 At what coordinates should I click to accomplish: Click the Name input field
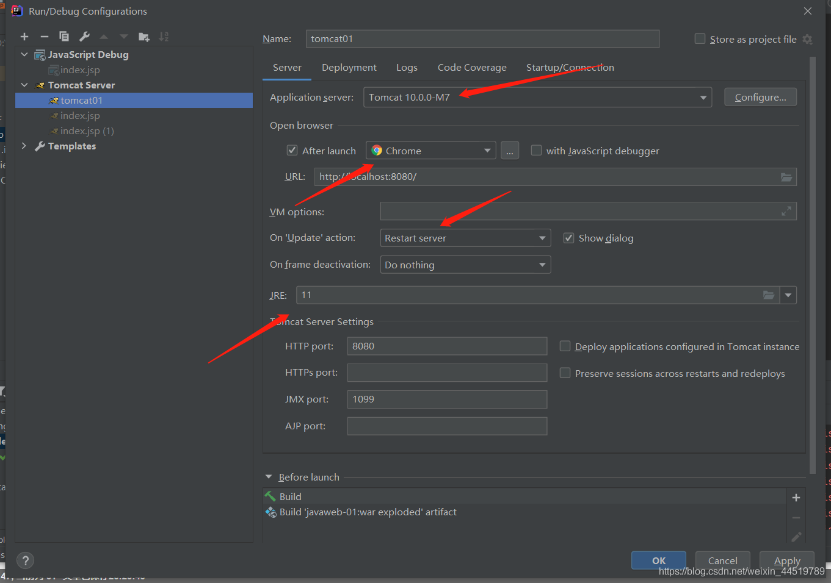[x=482, y=39]
